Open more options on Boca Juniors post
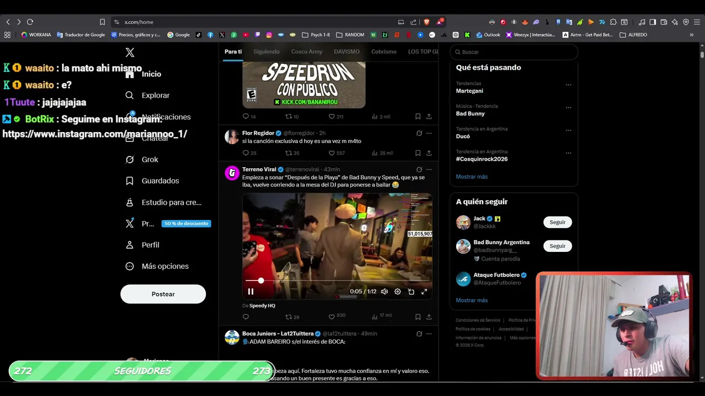Image resolution: width=705 pixels, height=396 pixels. 429,334
